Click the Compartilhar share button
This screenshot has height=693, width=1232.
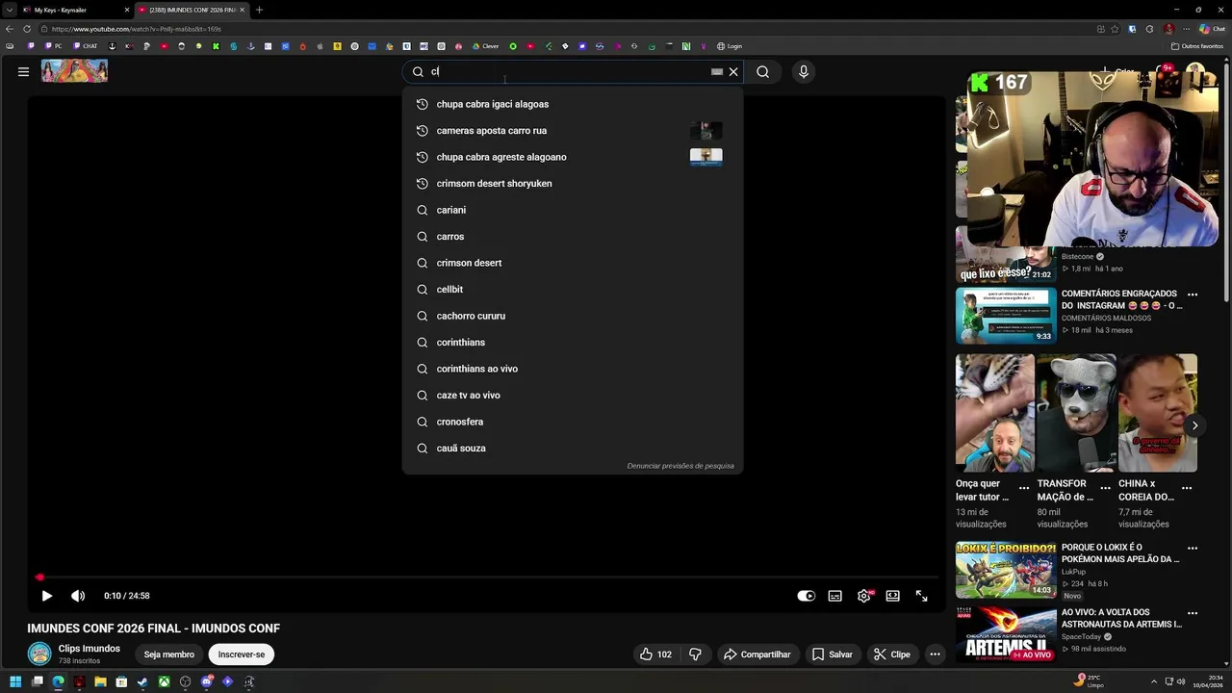757,654
